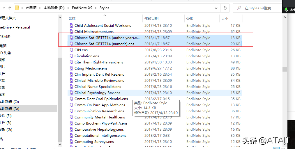Click Comm Dent Oral Epidemiol.ens file icon
Screen dimensions: 295x149
[71, 99]
